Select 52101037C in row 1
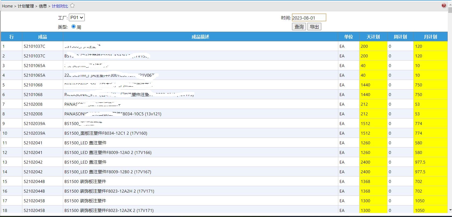 pyautogui.click(x=34, y=46)
